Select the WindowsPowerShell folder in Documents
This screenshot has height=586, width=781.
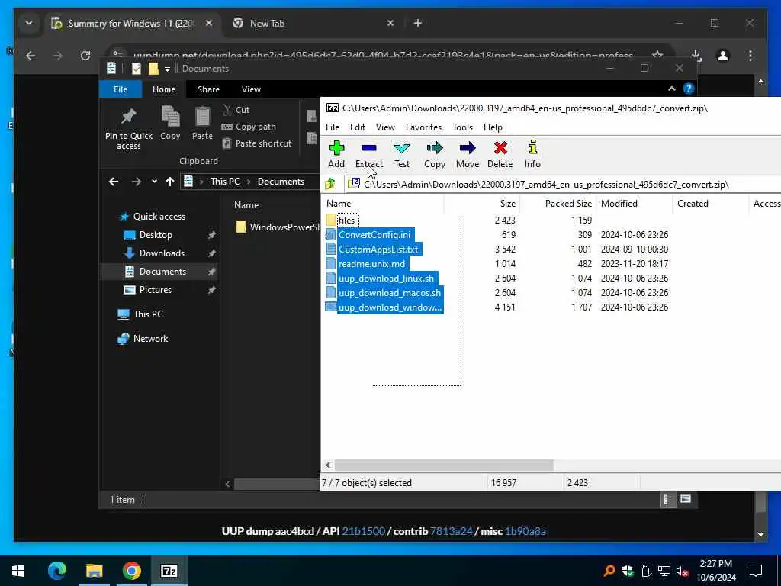(x=278, y=227)
